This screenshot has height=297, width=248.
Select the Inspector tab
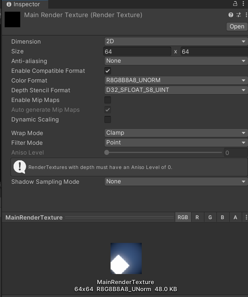(24, 4)
